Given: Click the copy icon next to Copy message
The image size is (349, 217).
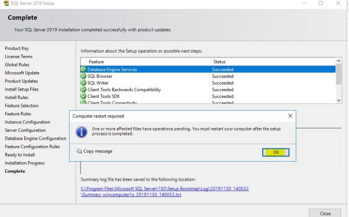Looking at the screenshot, I should tap(79, 151).
